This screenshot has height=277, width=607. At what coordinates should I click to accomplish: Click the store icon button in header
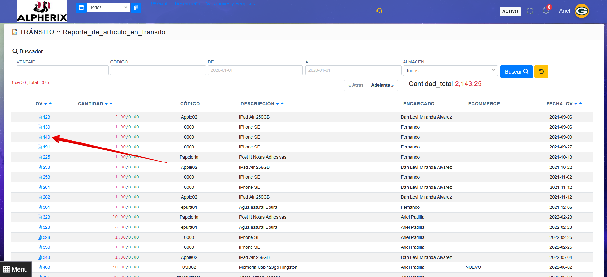coord(81,8)
